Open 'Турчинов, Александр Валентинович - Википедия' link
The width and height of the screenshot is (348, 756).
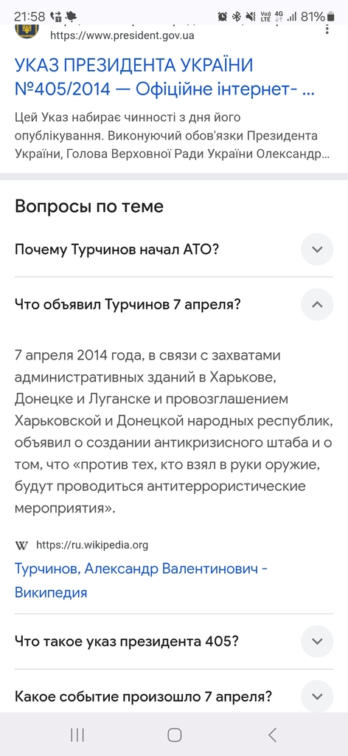pyautogui.click(x=141, y=580)
